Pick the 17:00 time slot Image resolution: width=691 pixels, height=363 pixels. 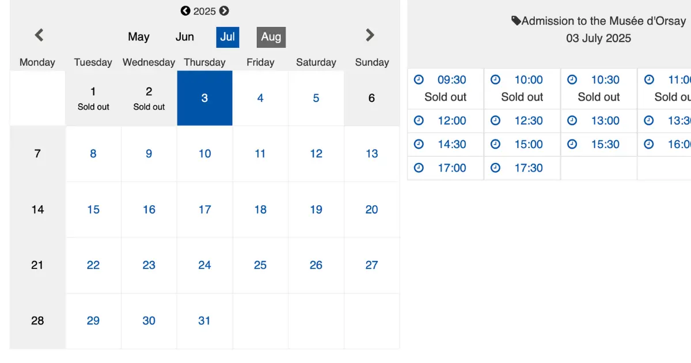(446, 168)
